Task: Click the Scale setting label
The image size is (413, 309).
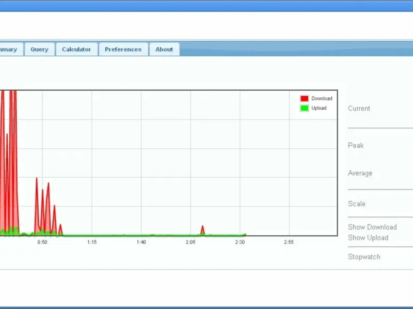Action: [x=357, y=204]
